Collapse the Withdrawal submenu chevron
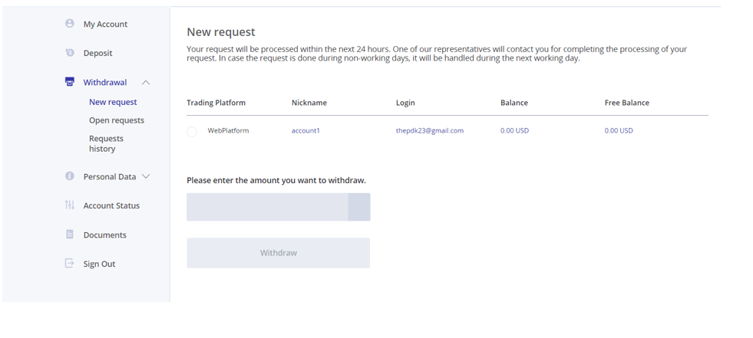This screenshot has height=338, width=753. pos(146,83)
